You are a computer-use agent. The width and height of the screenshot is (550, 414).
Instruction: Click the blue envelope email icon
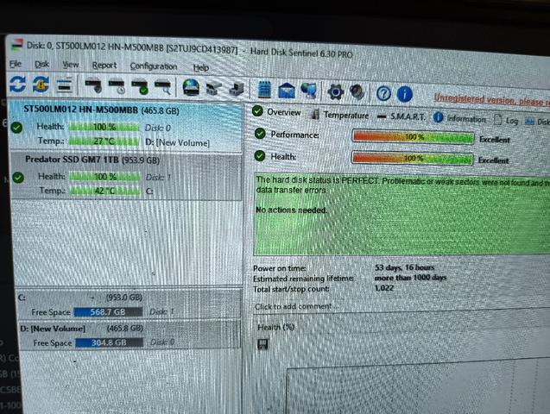click(x=287, y=91)
